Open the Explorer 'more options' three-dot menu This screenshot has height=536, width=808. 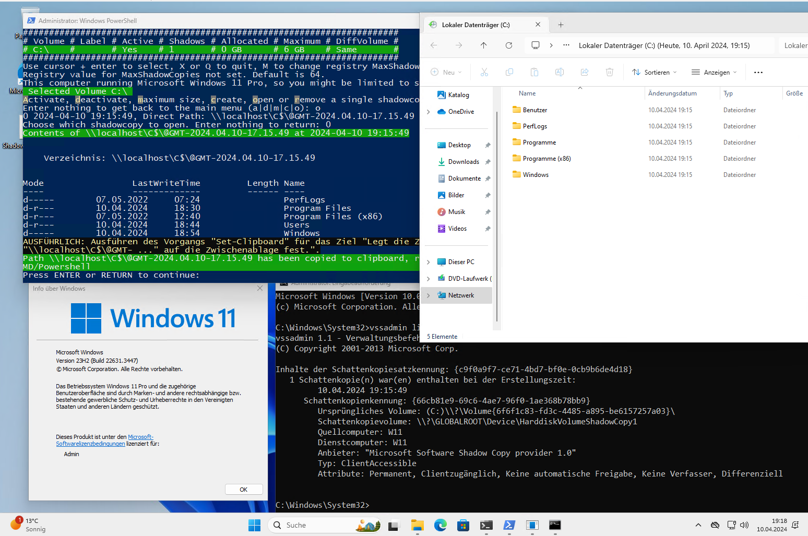click(x=758, y=72)
